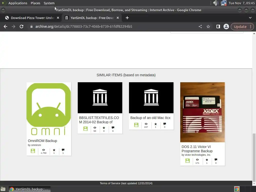Click the 'by omnirom' creator text
The image size is (256, 192).
click(34, 145)
